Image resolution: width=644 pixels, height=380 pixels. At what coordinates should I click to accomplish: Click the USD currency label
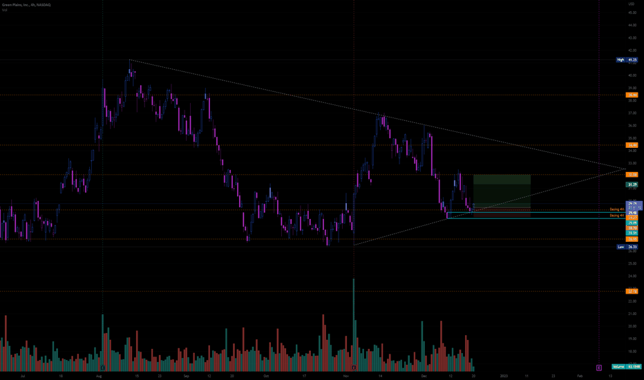click(x=632, y=4)
